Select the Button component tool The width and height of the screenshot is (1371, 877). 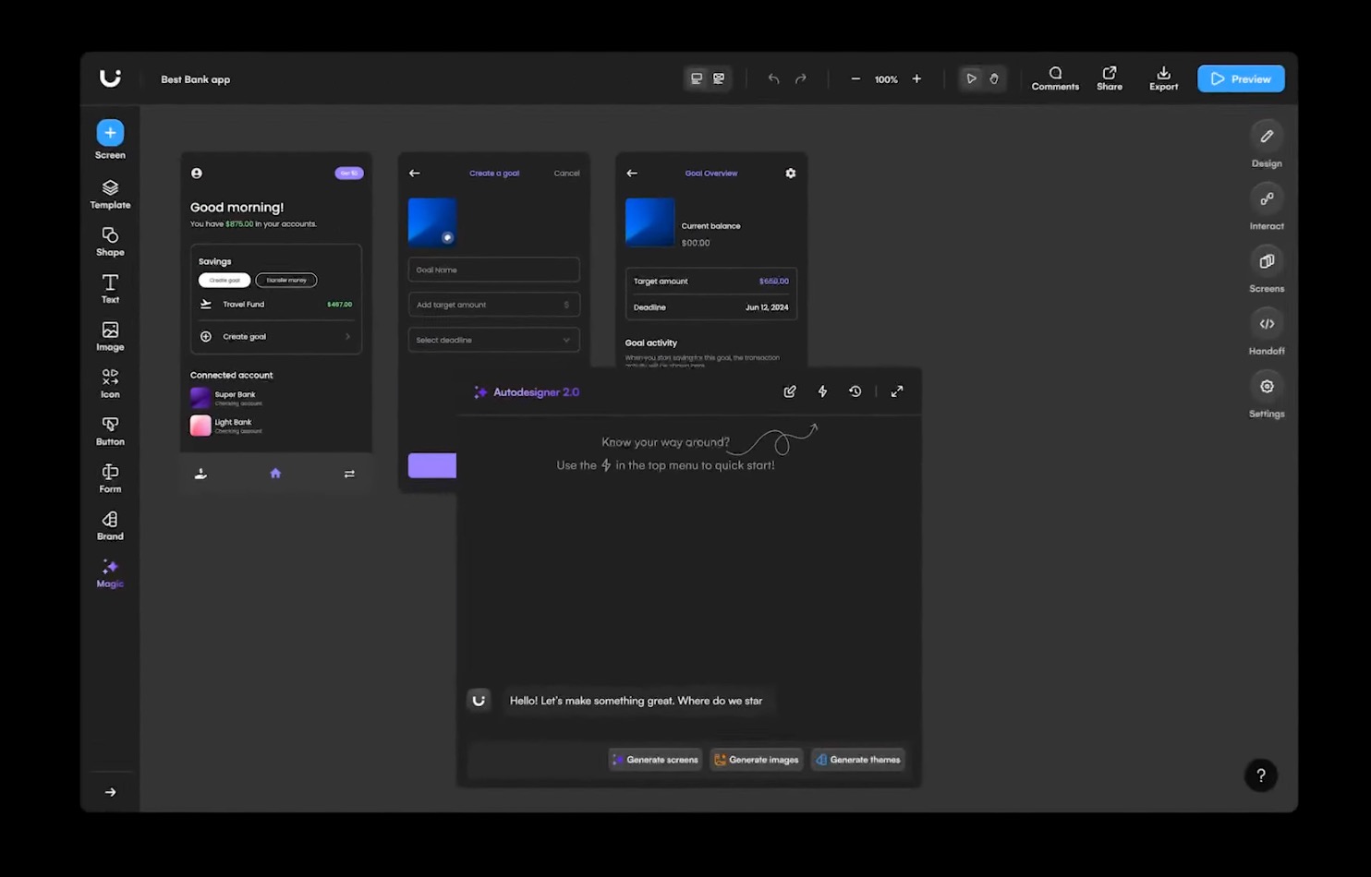tap(110, 431)
